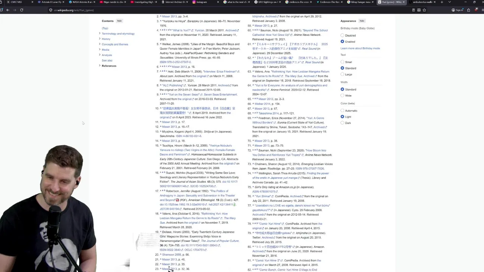Expand the Analysis contents section
The height and width of the screenshot is (272, 484).
pyautogui.click(x=100, y=55)
